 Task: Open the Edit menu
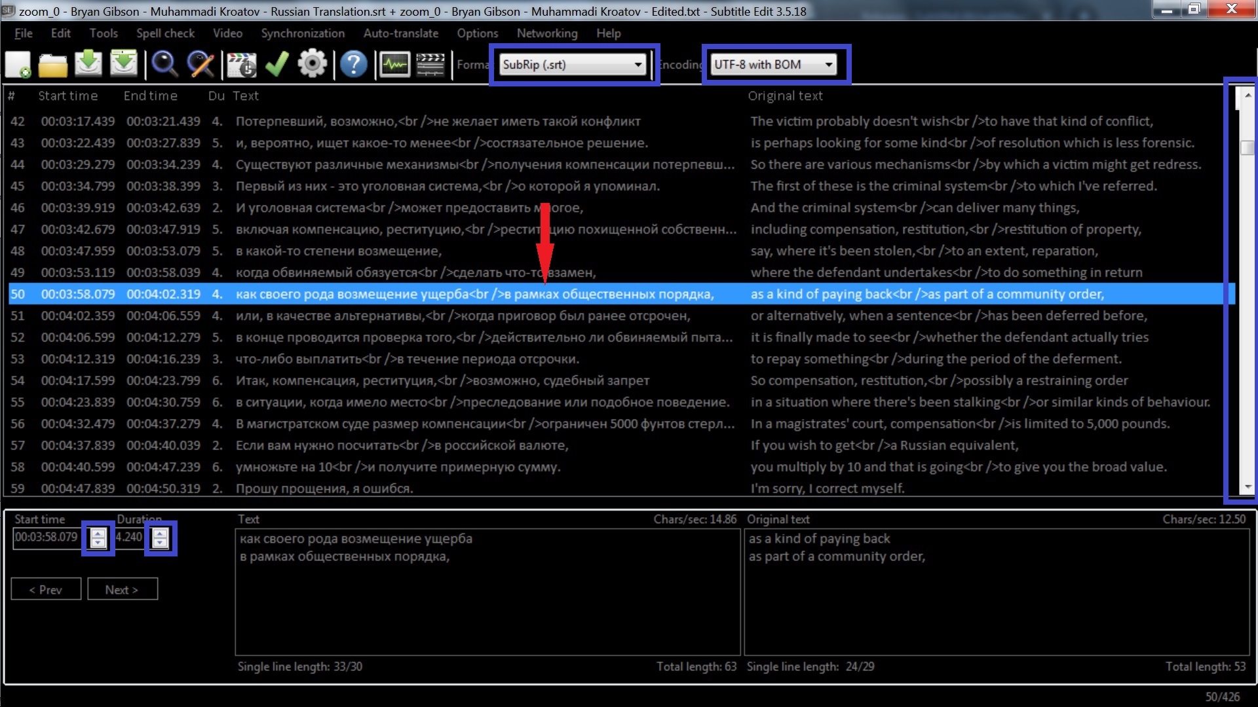click(61, 33)
